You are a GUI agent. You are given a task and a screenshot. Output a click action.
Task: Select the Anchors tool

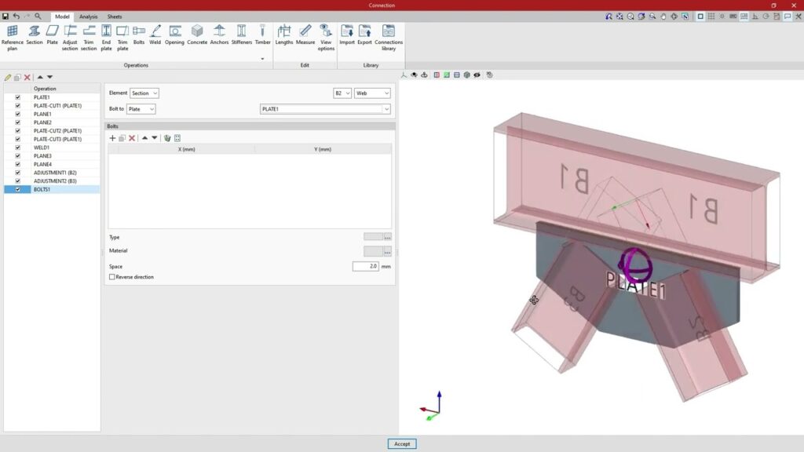219,35
